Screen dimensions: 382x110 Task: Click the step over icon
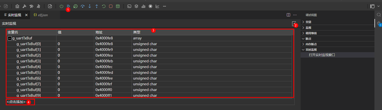tap(82, 6)
